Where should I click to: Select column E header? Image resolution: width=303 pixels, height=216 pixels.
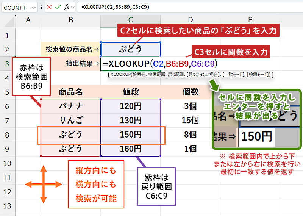point(250,20)
